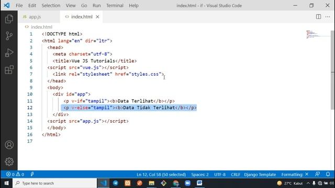Click line number 12 in the gutter
The height and width of the screenshot is (188, 335).
30,108
